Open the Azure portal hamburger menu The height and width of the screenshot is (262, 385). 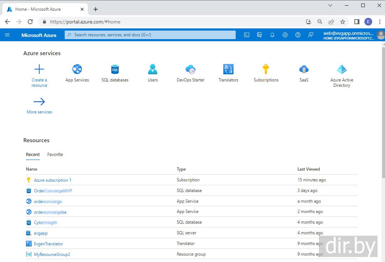[x=7, y=35]
